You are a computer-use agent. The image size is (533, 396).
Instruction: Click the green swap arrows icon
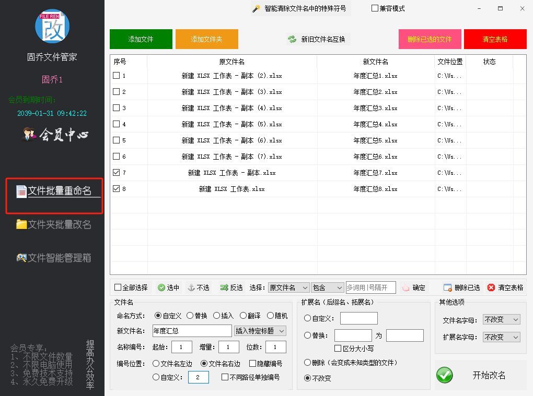coord(292,39)
